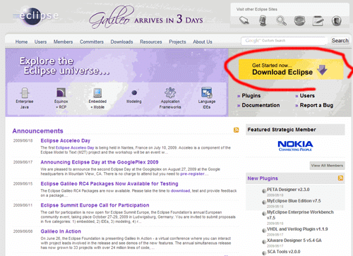The height and width of the screenshot is (256, 353).
Task: Open the Projects menu item
Action: point(177,42)
